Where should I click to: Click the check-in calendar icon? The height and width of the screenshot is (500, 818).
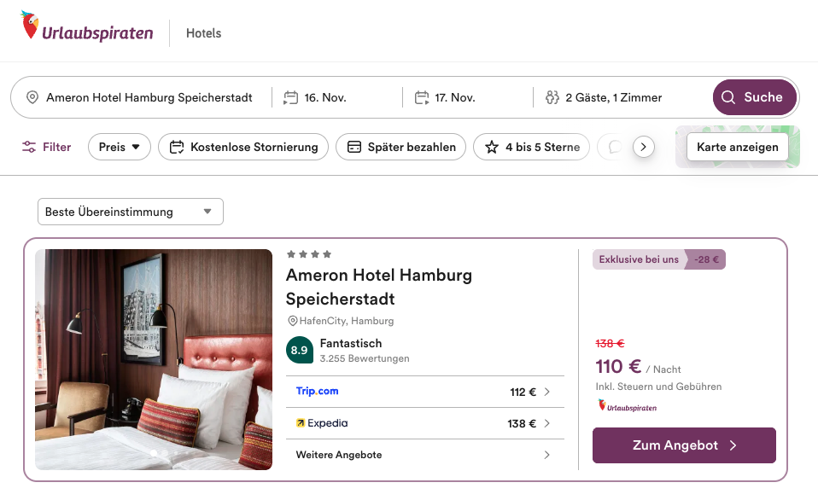point(291,97)
